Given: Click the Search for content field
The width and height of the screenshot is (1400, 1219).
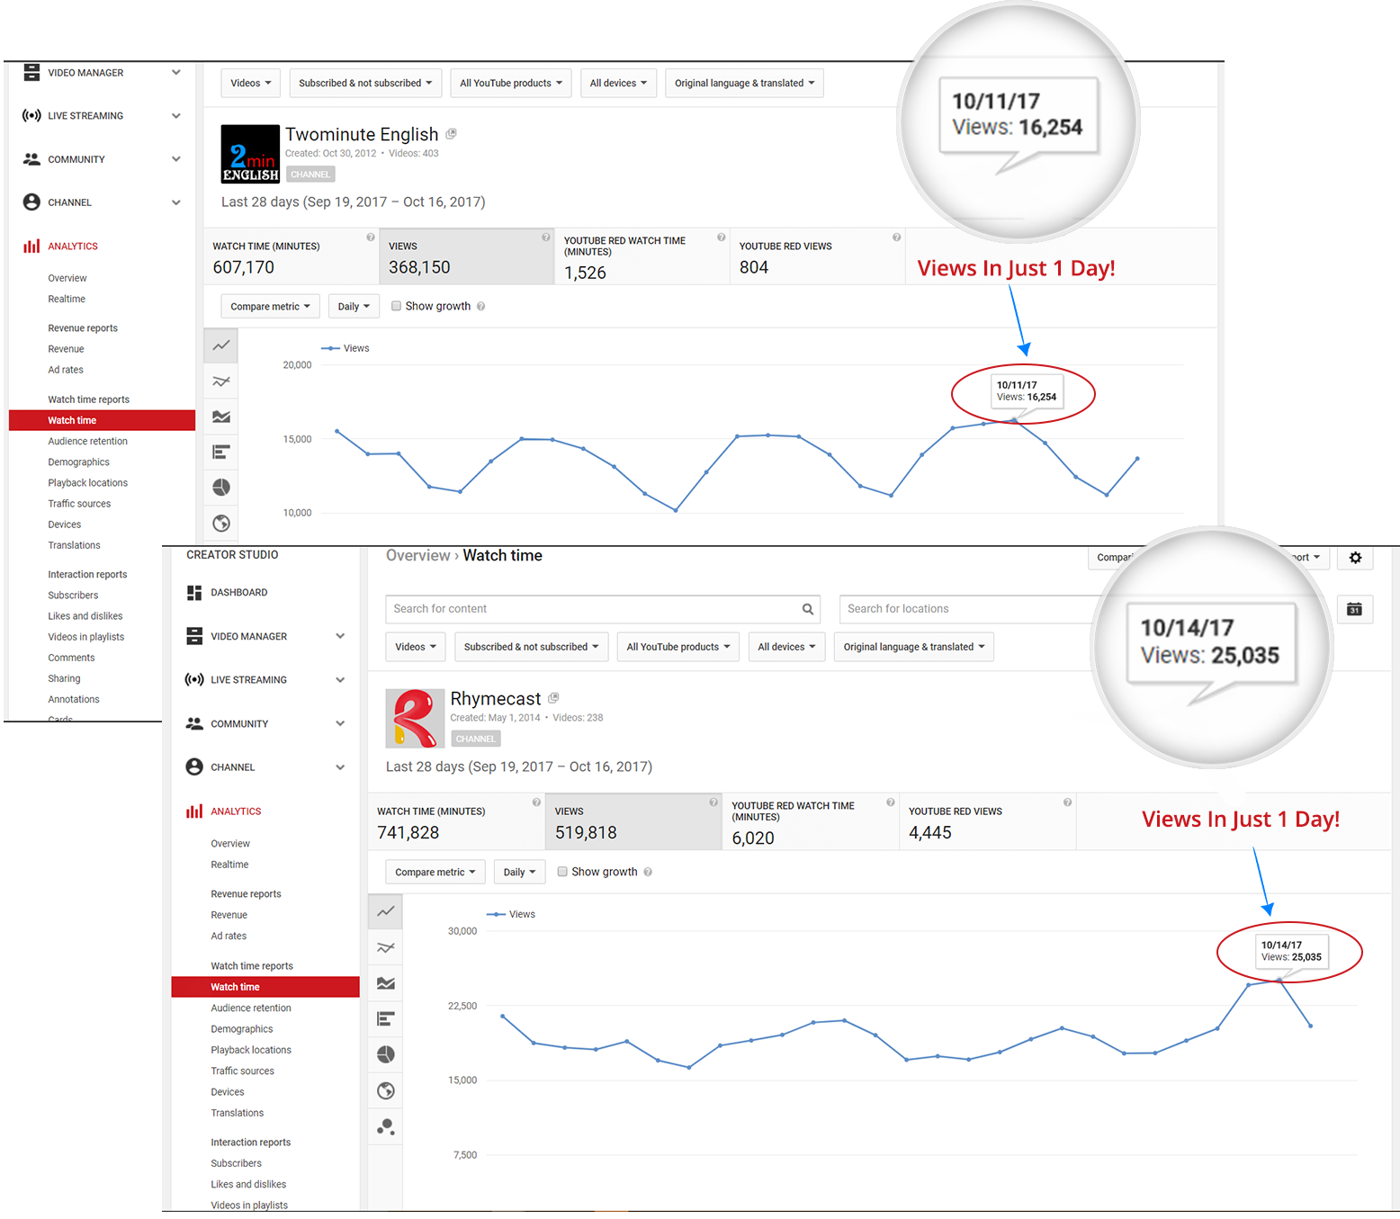Looking at the screenshot, I should click(x=604, y=609).
